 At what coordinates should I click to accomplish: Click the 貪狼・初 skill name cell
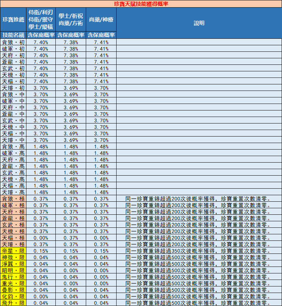(x=13, y=42)
